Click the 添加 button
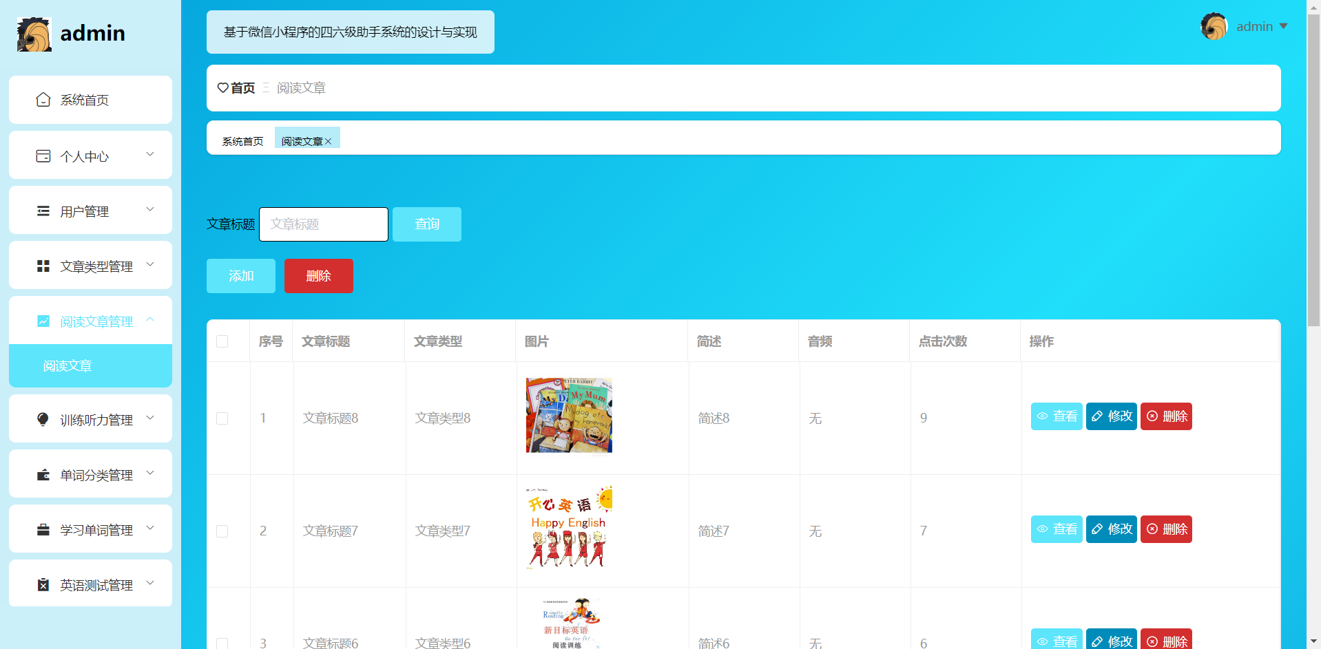1321x649 pixels. click(241, 276)
